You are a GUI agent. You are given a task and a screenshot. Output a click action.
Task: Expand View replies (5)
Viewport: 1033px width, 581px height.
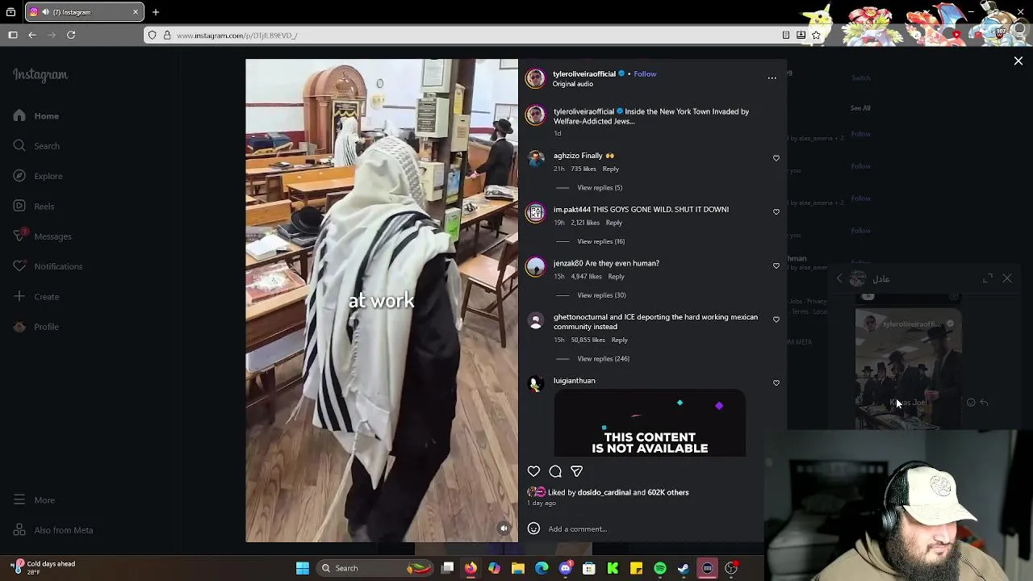click(600, 187)
